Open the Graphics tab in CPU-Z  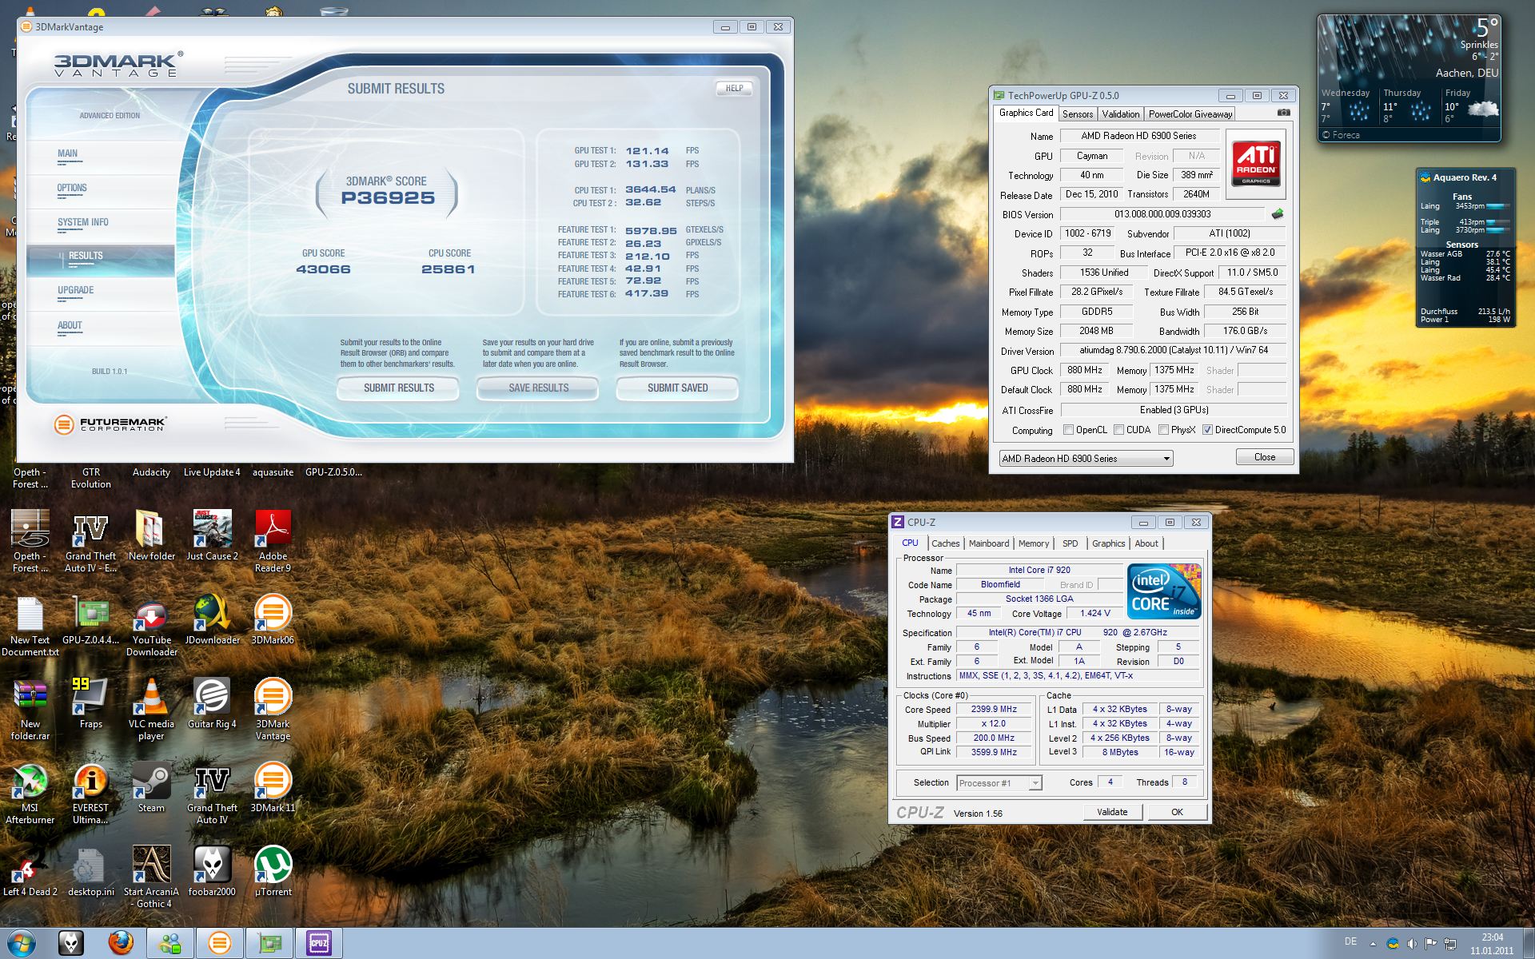coord(1108,543)
